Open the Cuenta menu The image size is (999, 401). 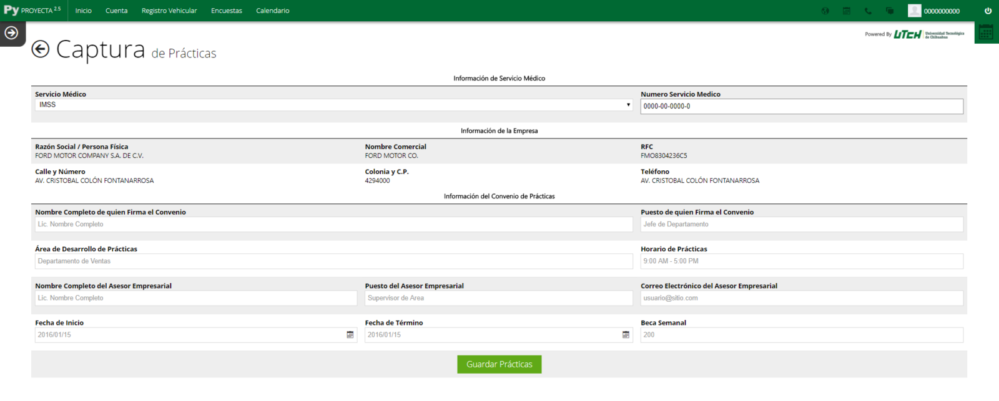pyautogui.click(x=116, y=11)
